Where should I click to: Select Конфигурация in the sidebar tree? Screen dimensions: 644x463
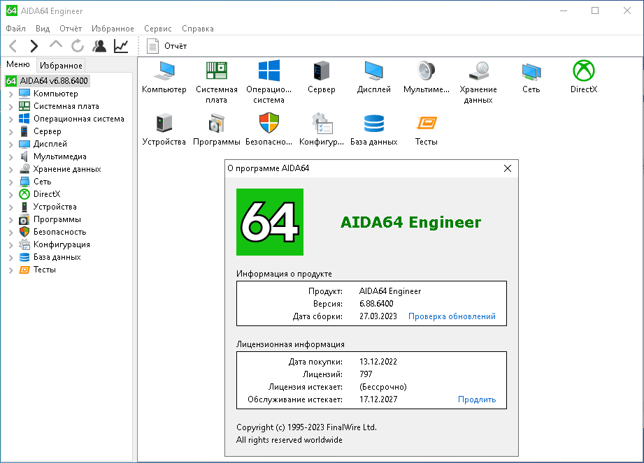point(62,244)
